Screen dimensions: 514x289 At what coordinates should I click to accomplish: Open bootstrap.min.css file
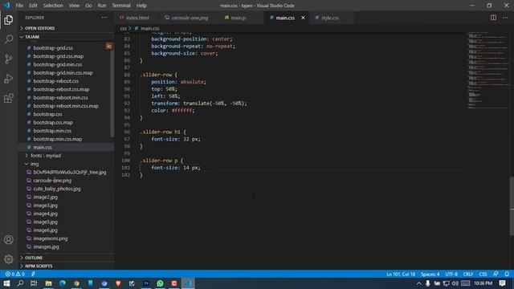52,131
